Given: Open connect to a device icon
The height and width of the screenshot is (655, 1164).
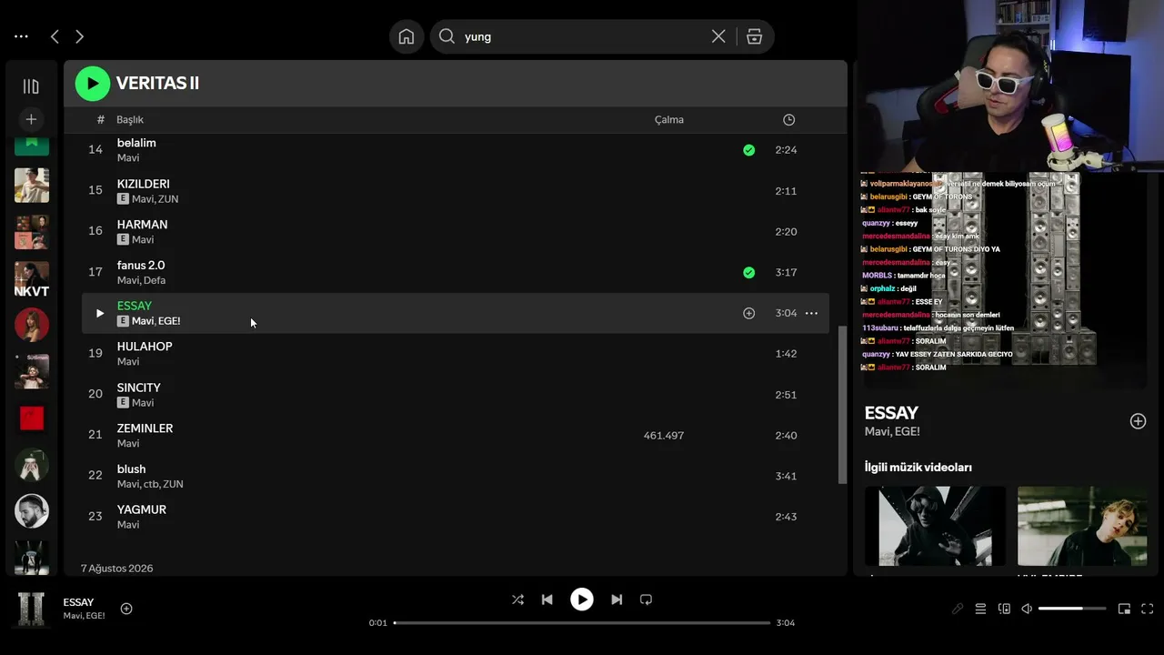Looking at the screenshot, I should pyautogui.click(x=1004, y=609).
